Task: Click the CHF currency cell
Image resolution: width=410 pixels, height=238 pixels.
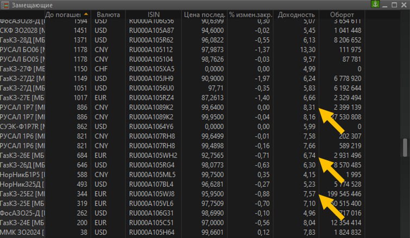Action: [x=101, y=69]
